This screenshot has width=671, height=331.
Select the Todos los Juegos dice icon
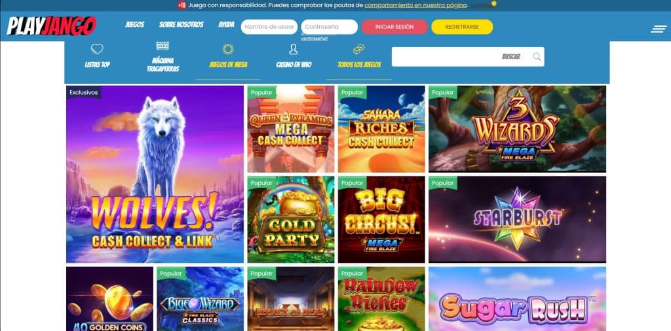359,50
